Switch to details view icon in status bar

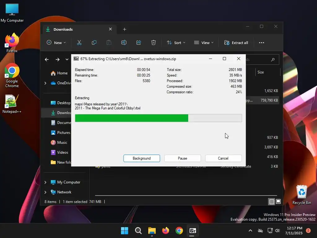pos(271,201)
